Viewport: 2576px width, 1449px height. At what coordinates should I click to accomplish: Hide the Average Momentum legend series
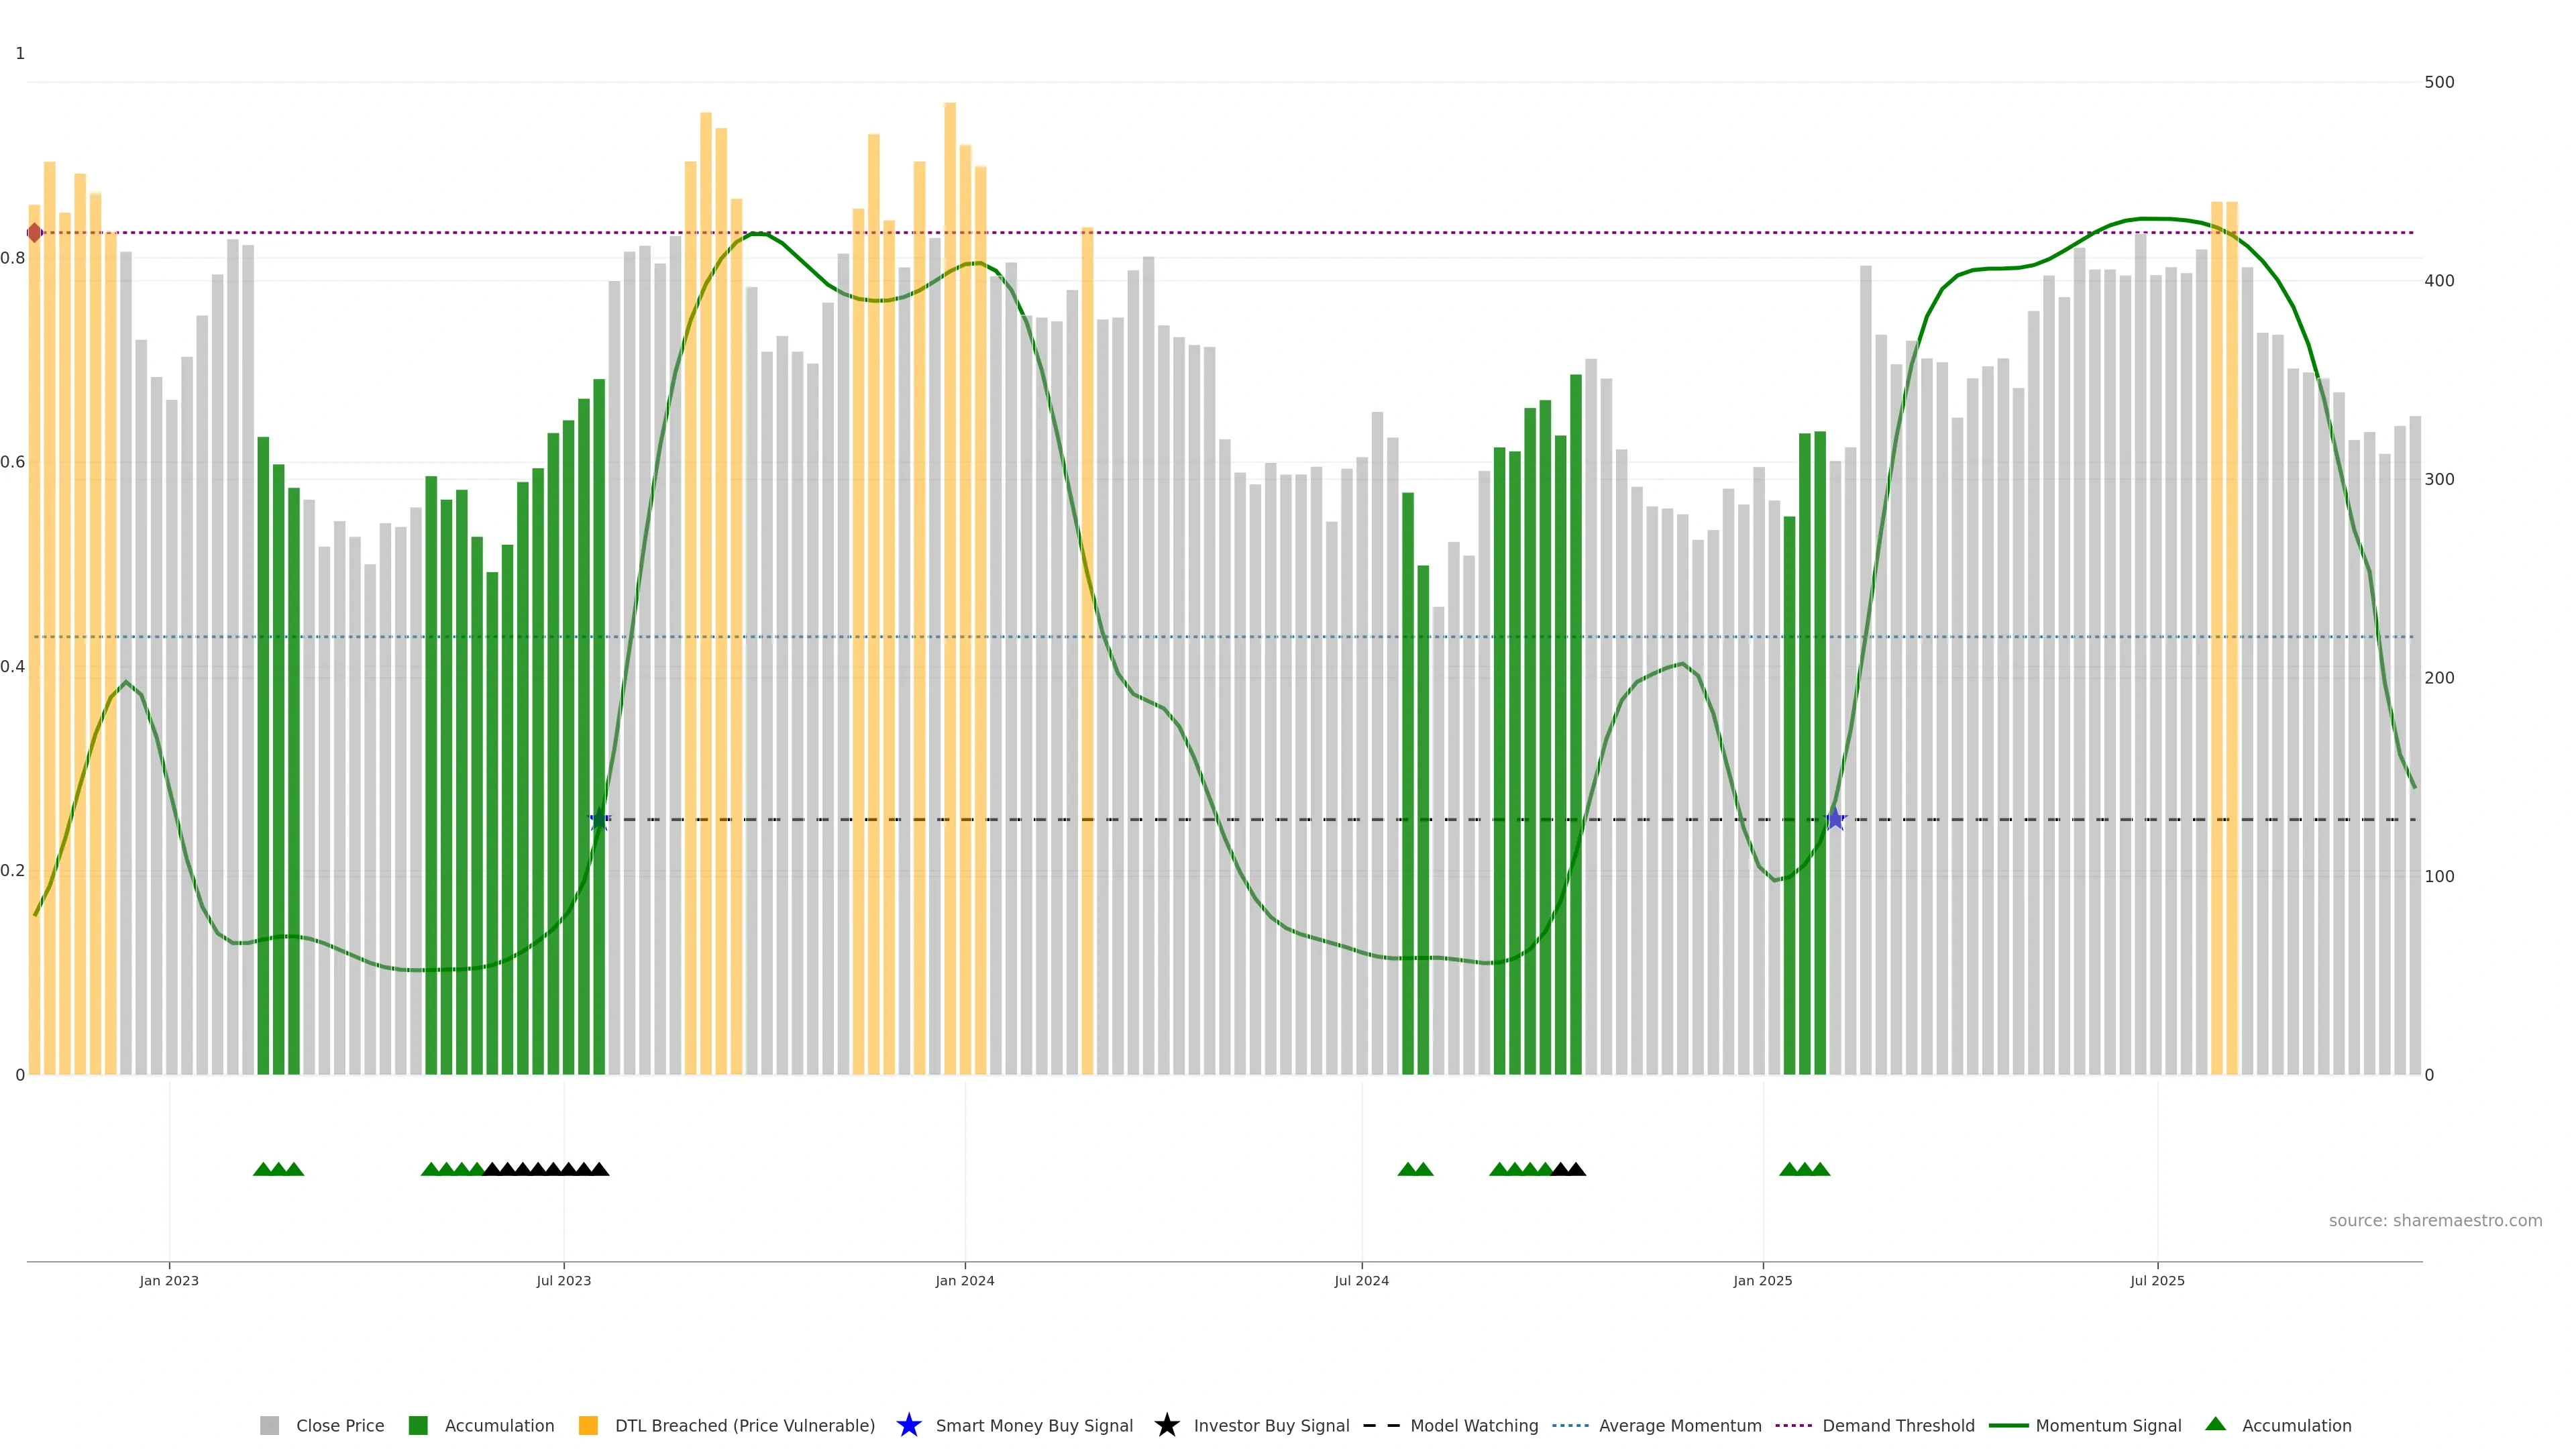pos(1680,1426)
